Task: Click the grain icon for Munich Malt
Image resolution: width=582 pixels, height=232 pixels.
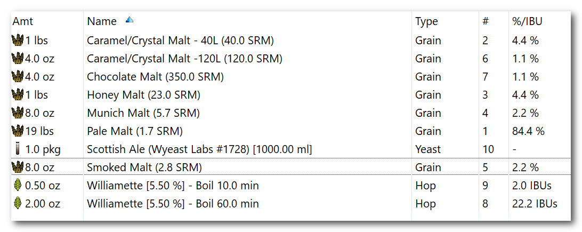Action: point(18,113)
